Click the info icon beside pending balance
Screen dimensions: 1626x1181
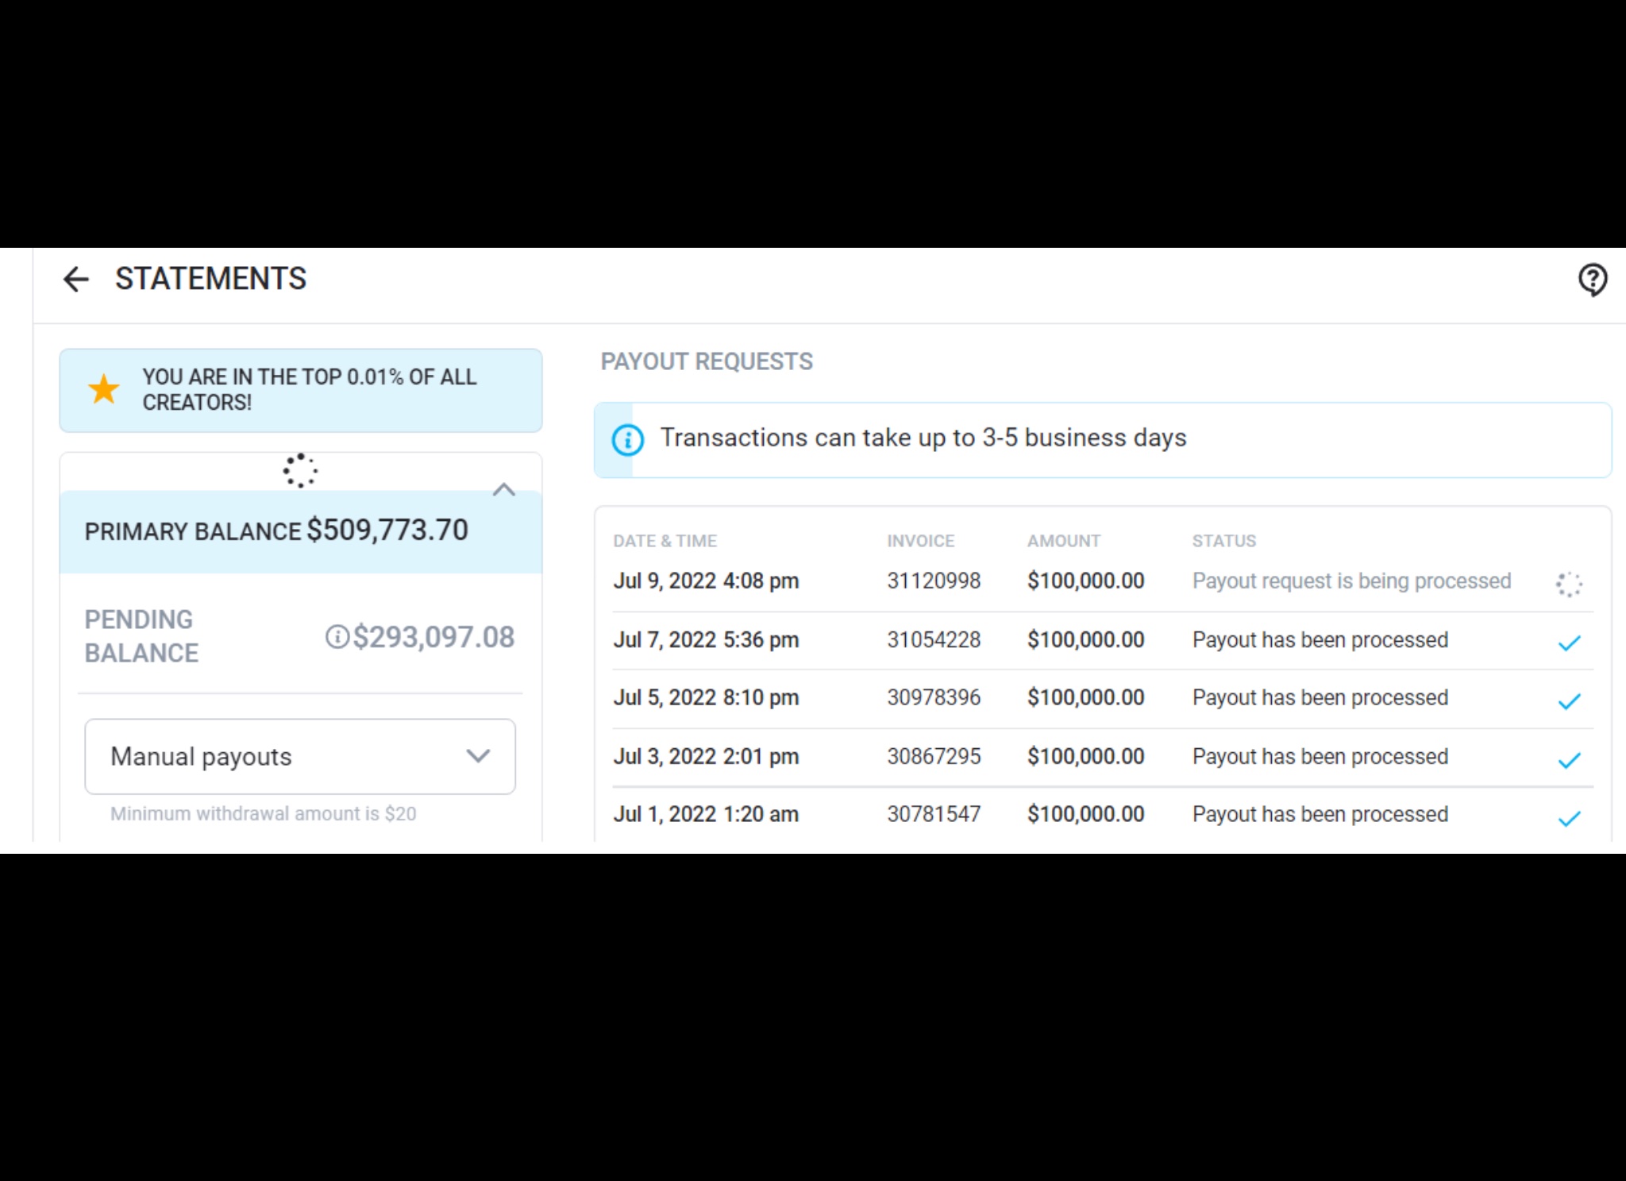[337, 637]
